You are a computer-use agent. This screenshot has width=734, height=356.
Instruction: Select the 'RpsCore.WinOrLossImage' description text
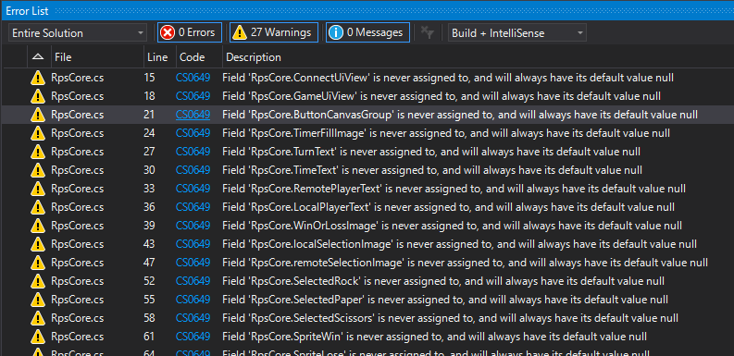[x=453, y=226]
